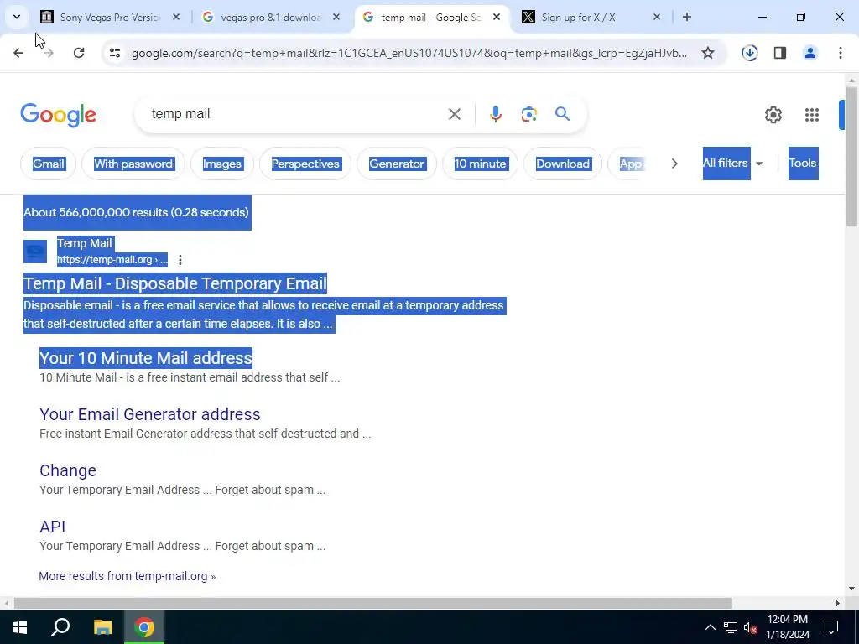The height and width of the screenshot is (644, 859).
Task: Close the vegas pro 8.1 download tab
Action: pos(336,17)
